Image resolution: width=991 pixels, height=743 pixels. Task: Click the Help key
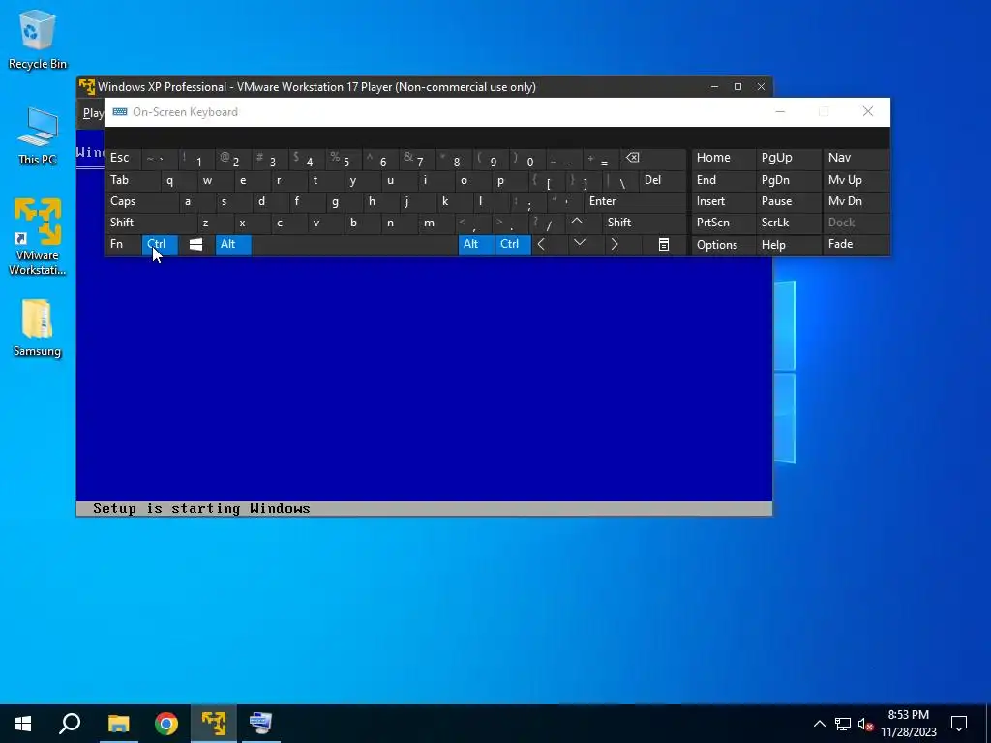point(788,245)
